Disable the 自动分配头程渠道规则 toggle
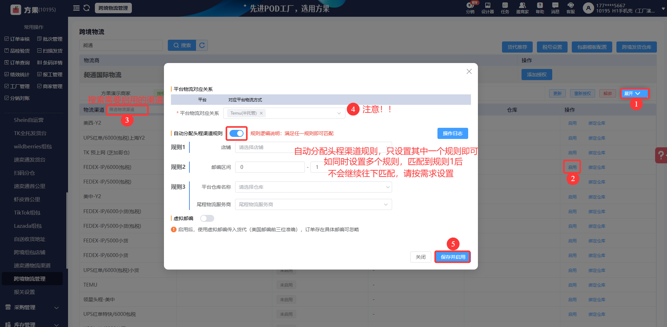 tap(237, 133)
